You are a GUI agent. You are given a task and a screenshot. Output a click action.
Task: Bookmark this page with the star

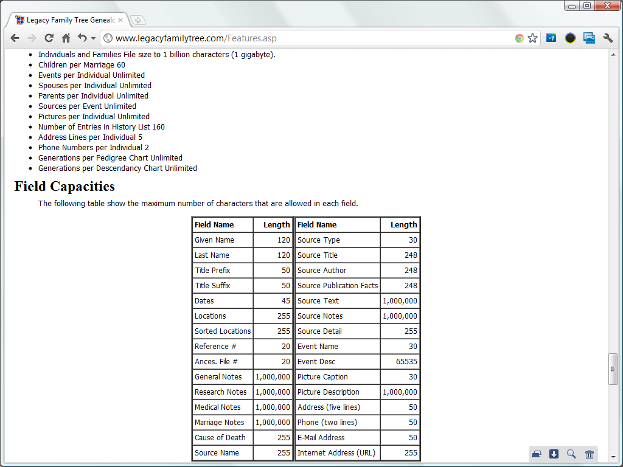click(x=532, y=38)
